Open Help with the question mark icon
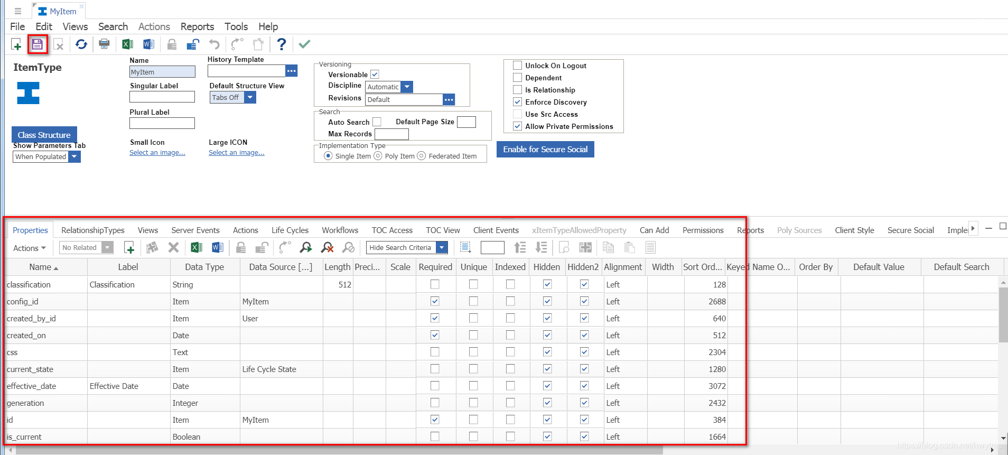 [282, 44]
